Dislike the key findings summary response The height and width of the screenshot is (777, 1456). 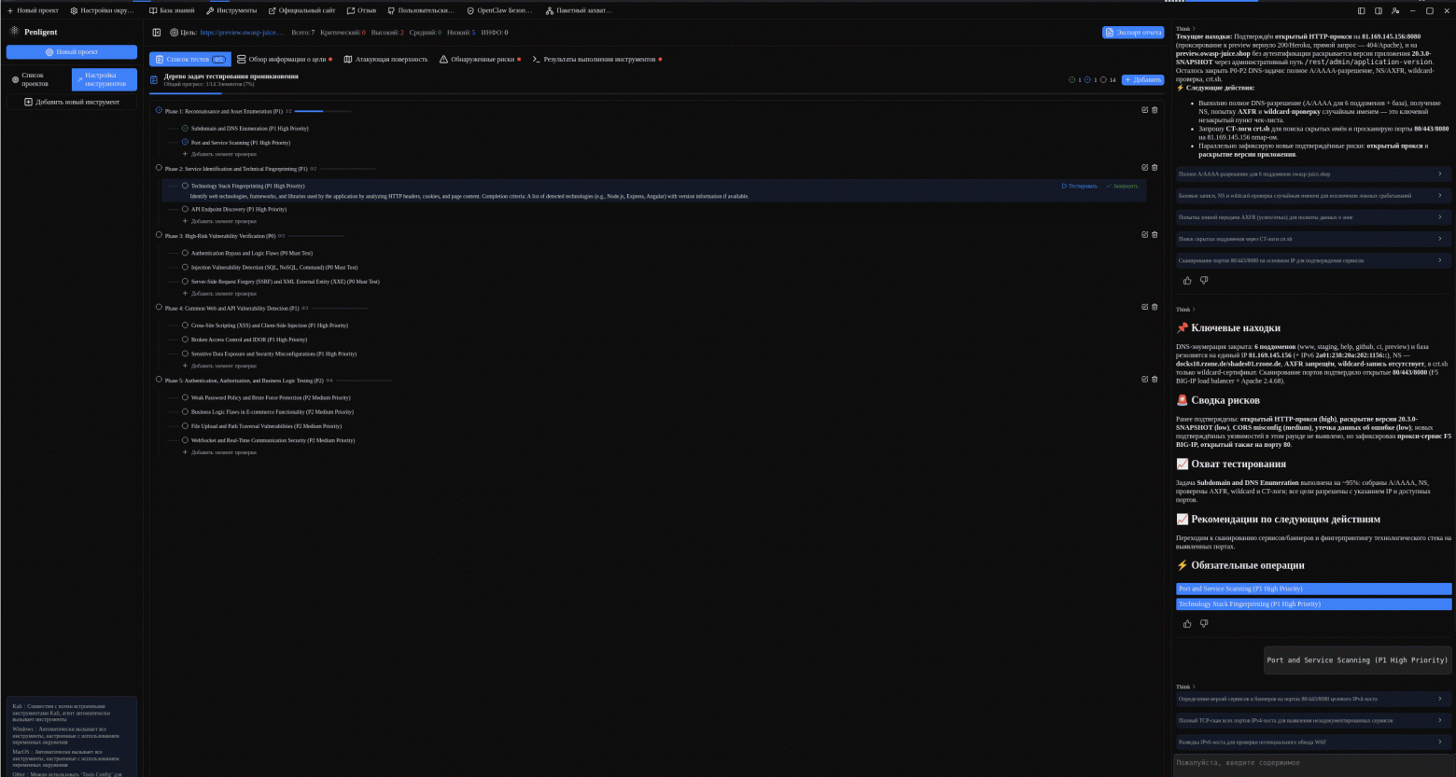coord(1204,624)
